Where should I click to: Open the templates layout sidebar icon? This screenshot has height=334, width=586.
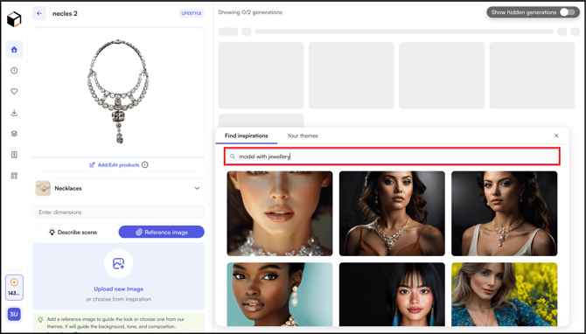pyautogui.click(x=14, y=176)
